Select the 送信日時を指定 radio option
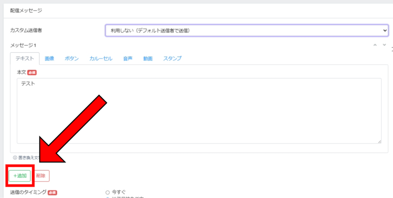 (x=107, y=198)
